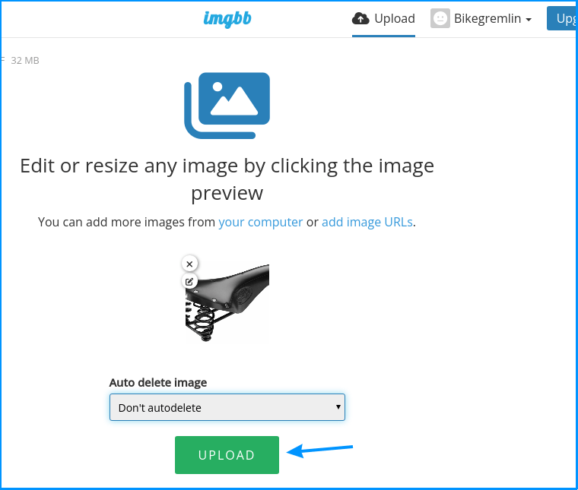
Task: Edit the saddle image via pencil icon
Action: [x=189, y=282]
